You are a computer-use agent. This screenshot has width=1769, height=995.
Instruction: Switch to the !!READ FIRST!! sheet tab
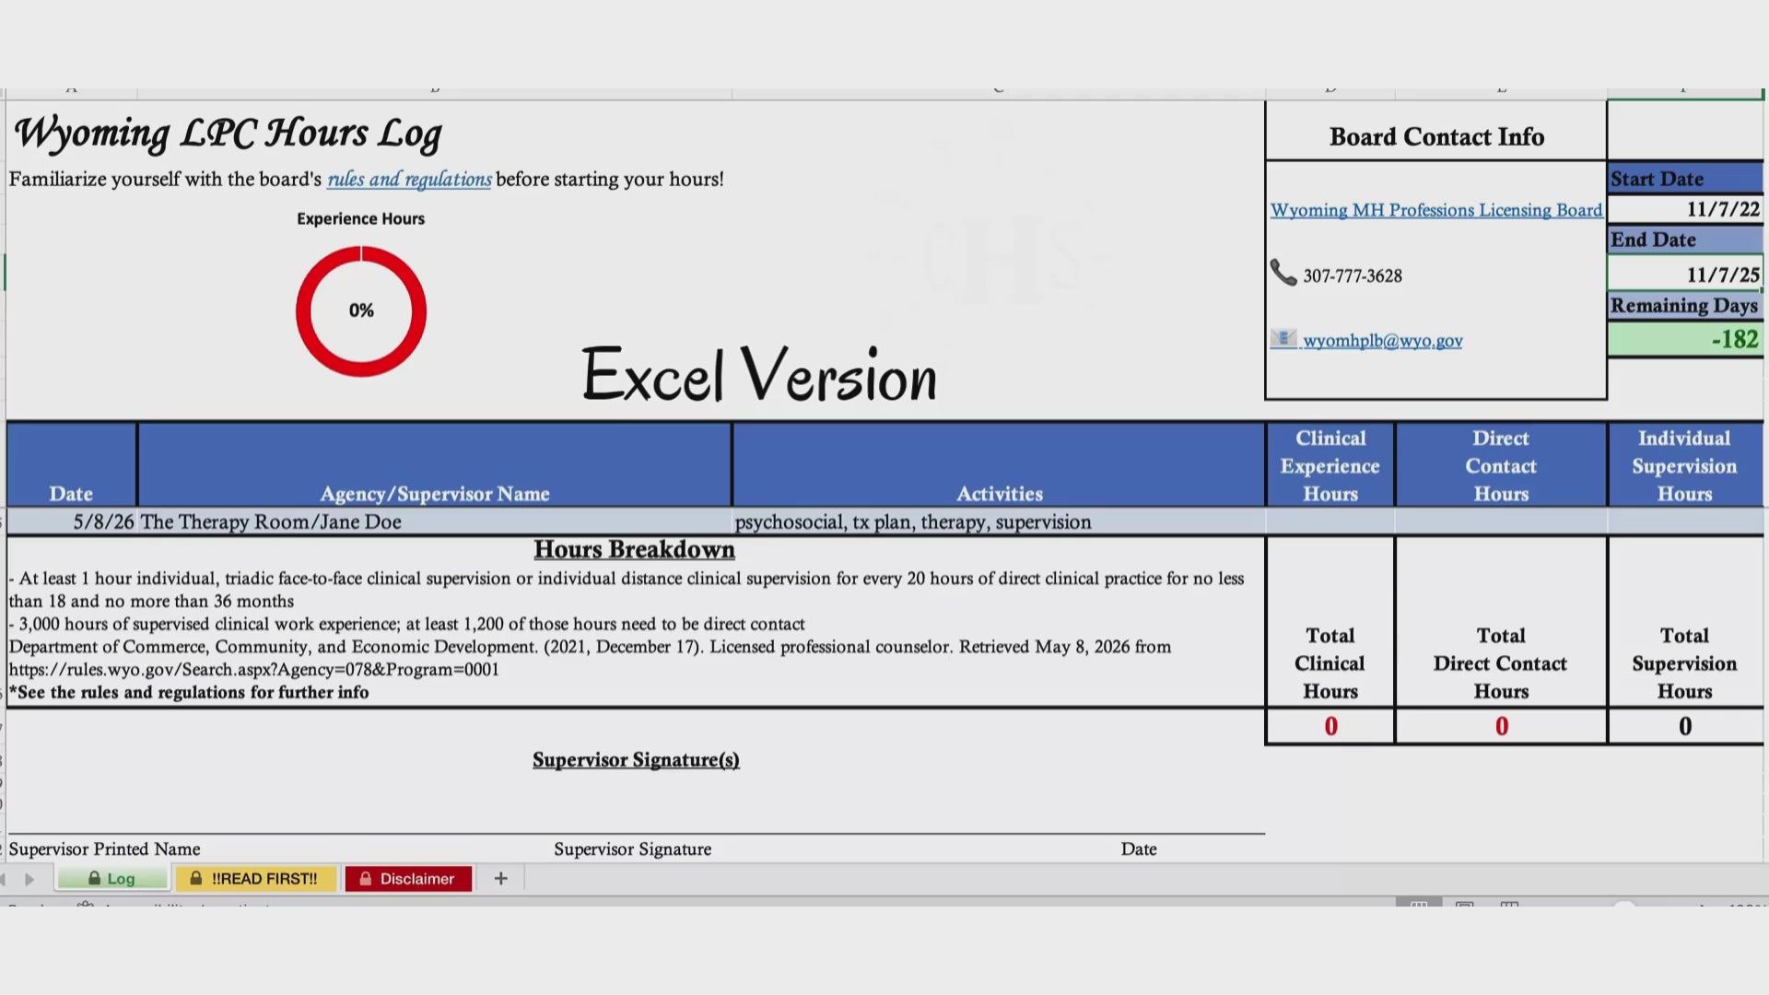pyautogui.click(x=255, y=879)
